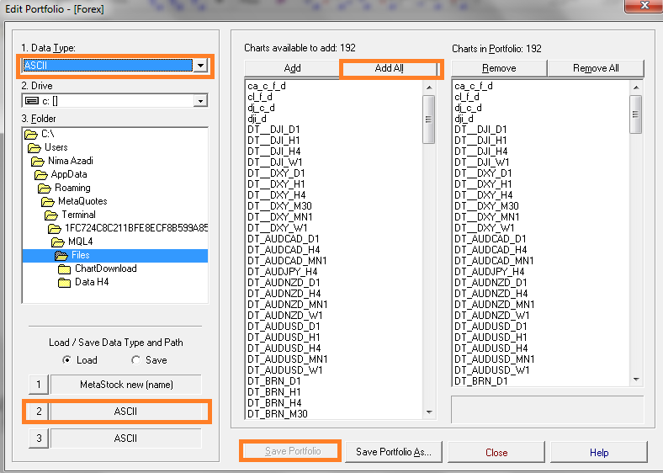This screenshot has height=473, width=663.
Task: Click preset number 3 button
Action: click(x=39, y=438)
